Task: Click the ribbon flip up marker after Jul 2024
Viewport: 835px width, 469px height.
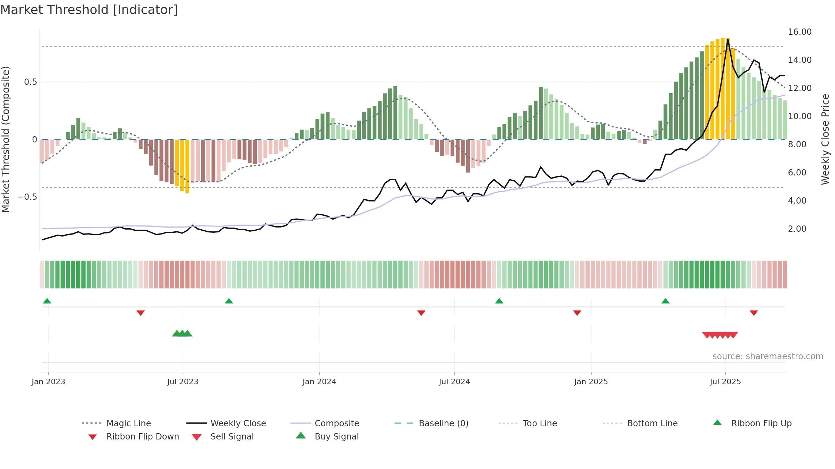Action: (x=499, y=301)
